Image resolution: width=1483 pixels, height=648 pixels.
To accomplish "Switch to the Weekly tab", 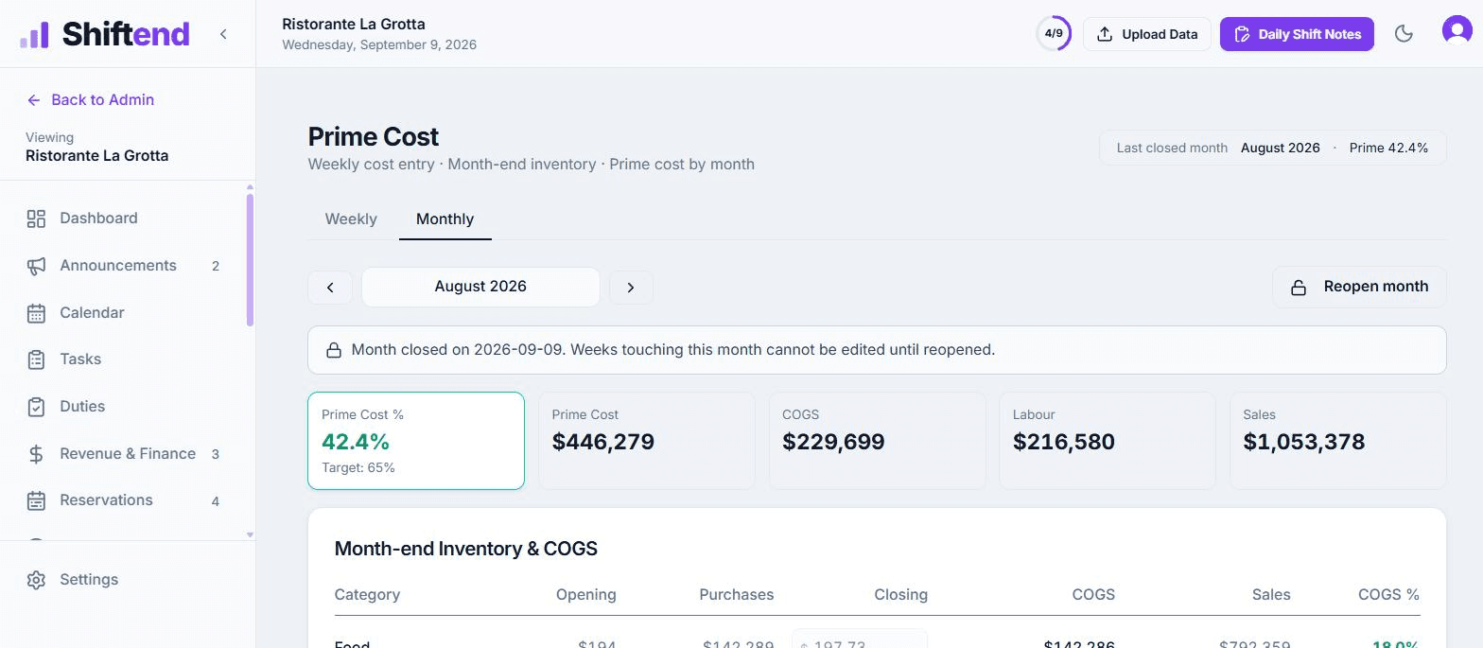I will (351, 219).
